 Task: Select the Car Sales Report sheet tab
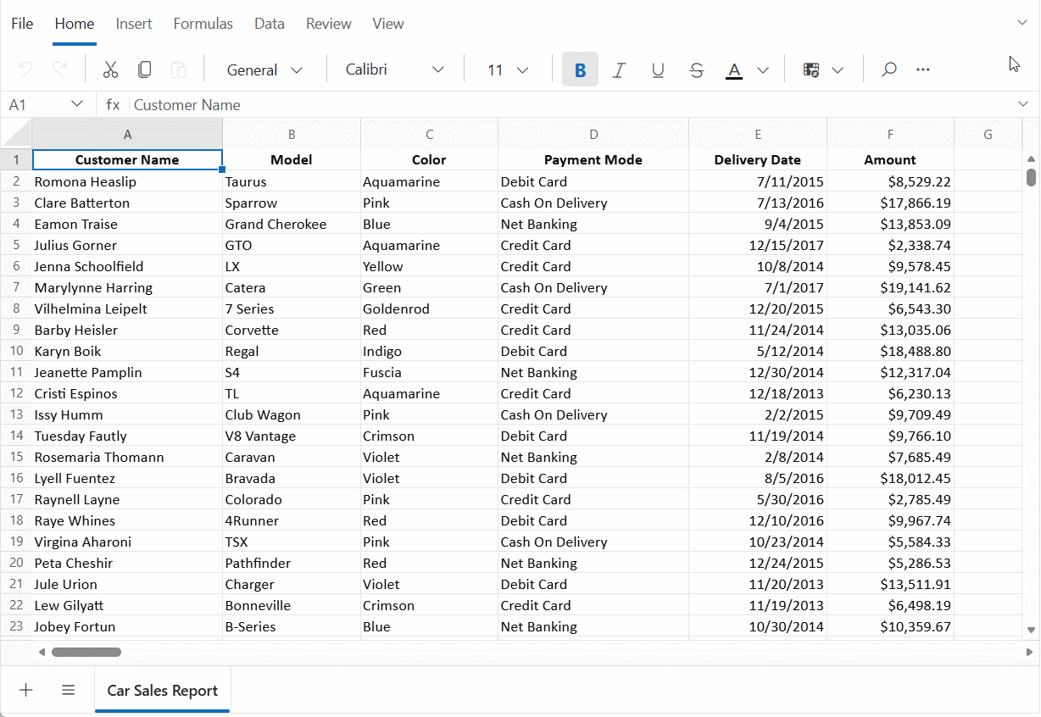pyautogui.click(x=163, y=691)
